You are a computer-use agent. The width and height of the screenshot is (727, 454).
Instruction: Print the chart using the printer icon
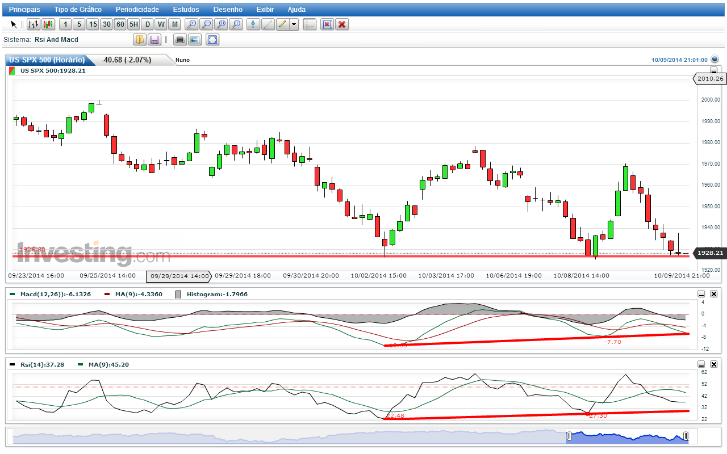pyautogui.click(x=180, y=40)
